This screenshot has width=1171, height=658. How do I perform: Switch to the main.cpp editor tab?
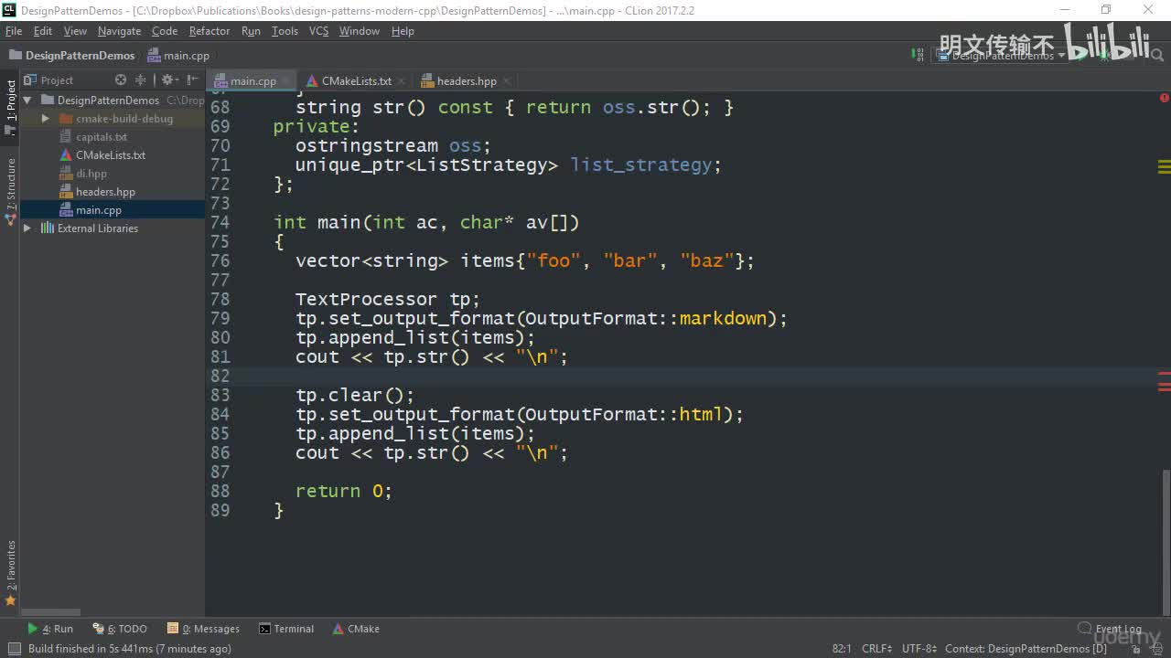252,81
